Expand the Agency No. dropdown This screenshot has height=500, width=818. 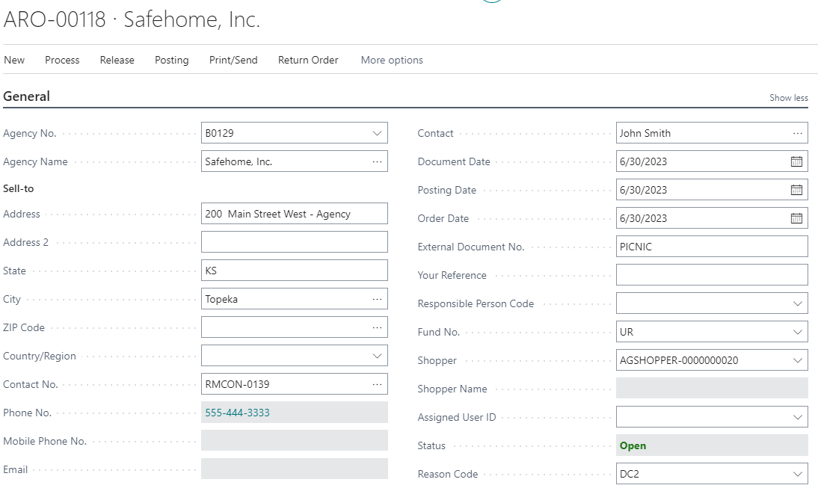pos(377,133)
